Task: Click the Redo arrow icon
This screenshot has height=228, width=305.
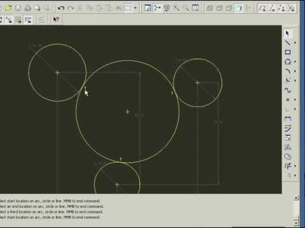Action: [71, 8]
